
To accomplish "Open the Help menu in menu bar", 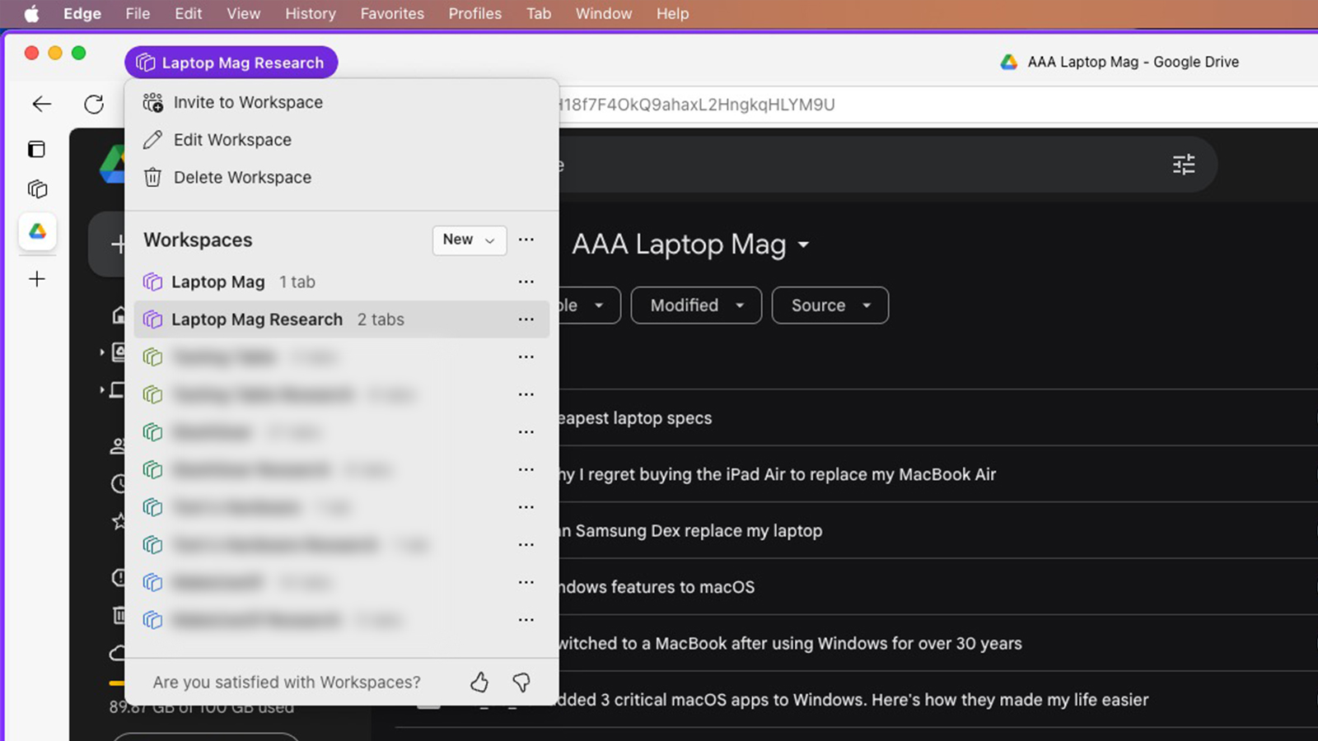I will [672, 13].
